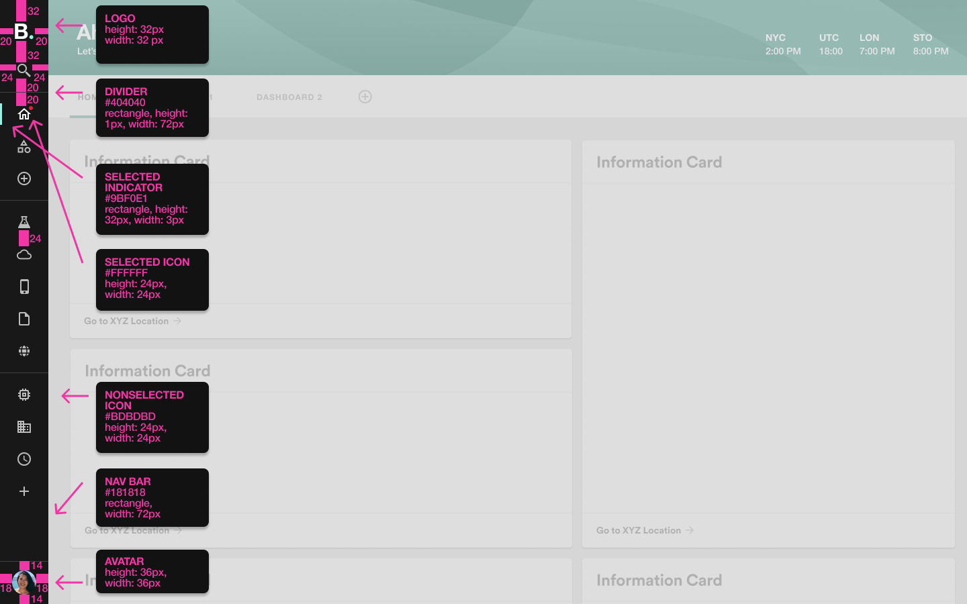Select the chip/bug icon in lower sidebar

[24, 395]
